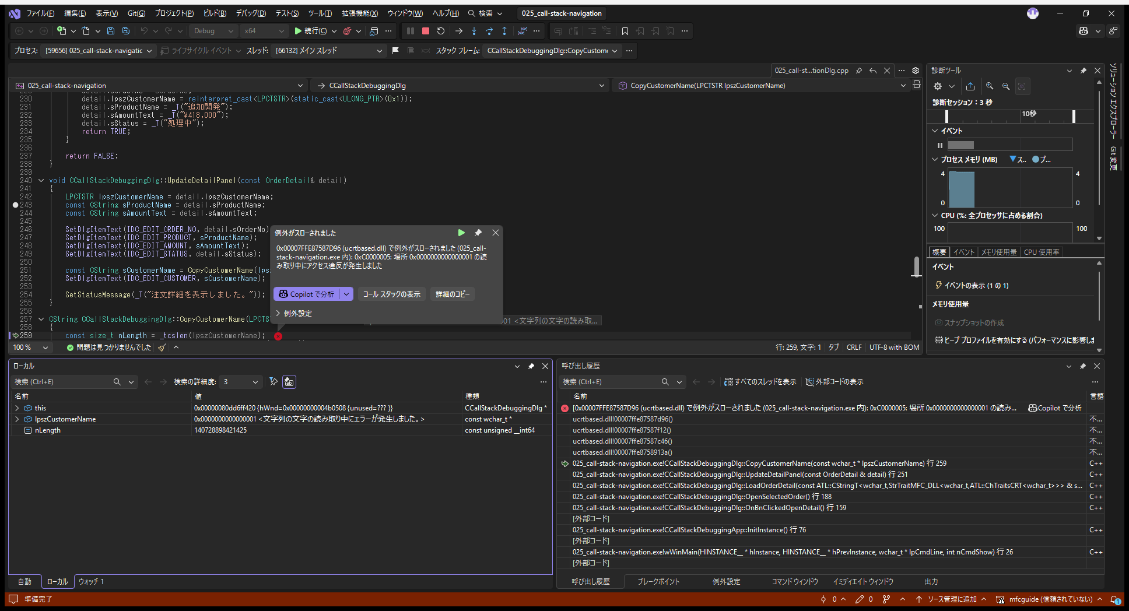Switch to the Watch 1 tab
The image size is (1129, 611).
[x=92, y=582]
